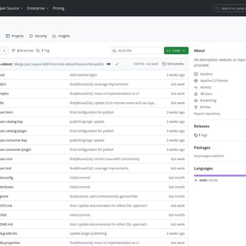Click the commit status checkmark icon

[x=117, y=64]
